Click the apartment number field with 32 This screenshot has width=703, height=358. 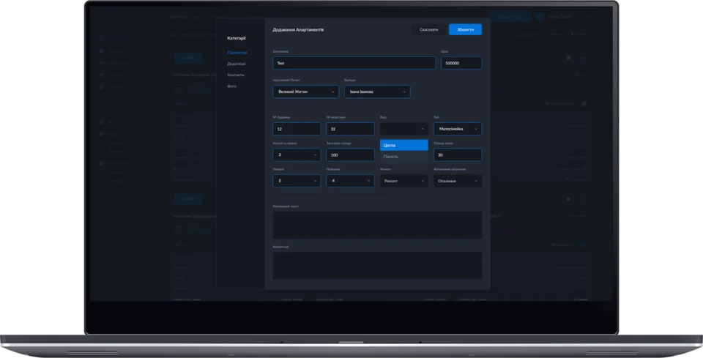click(x=351, y=129)
